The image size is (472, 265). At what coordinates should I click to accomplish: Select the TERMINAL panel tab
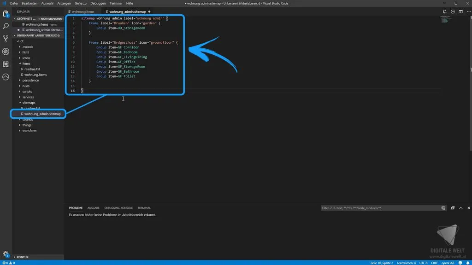coord(144,208)
